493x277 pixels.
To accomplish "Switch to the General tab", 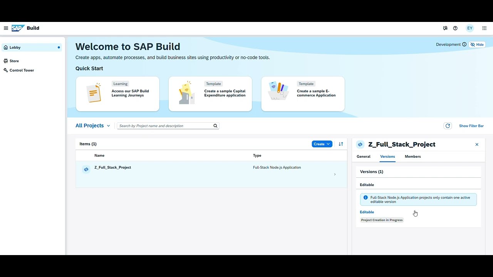I will tap(364, 157).
